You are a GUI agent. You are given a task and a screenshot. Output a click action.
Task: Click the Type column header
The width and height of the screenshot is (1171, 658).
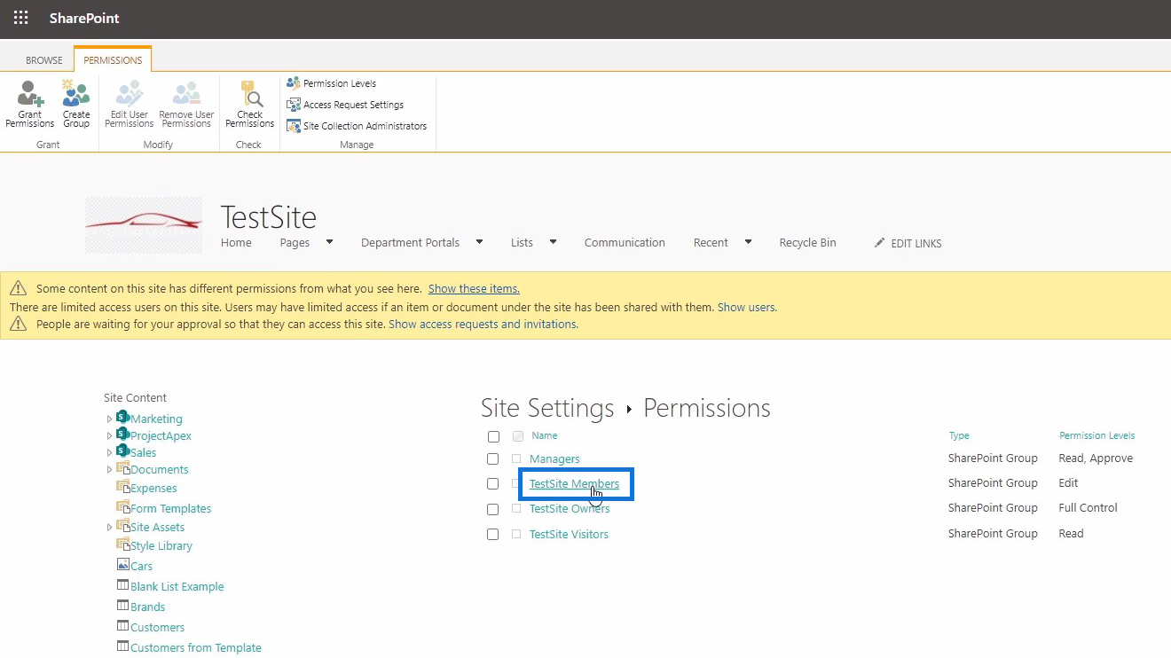point(959,435)
